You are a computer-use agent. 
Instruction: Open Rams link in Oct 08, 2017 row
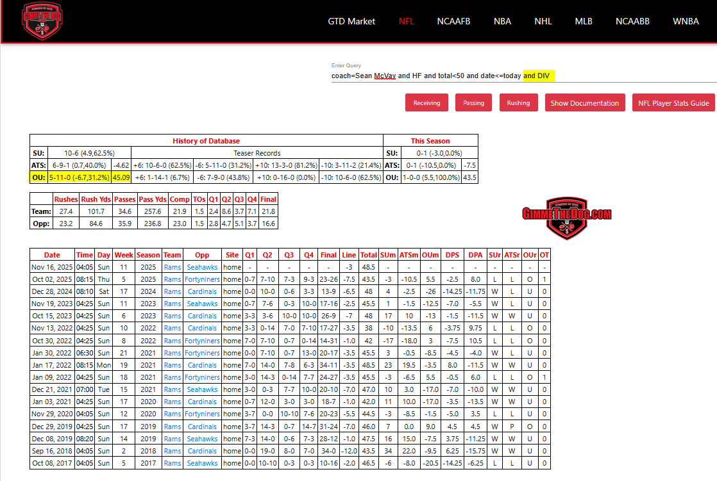pos(173,463)
